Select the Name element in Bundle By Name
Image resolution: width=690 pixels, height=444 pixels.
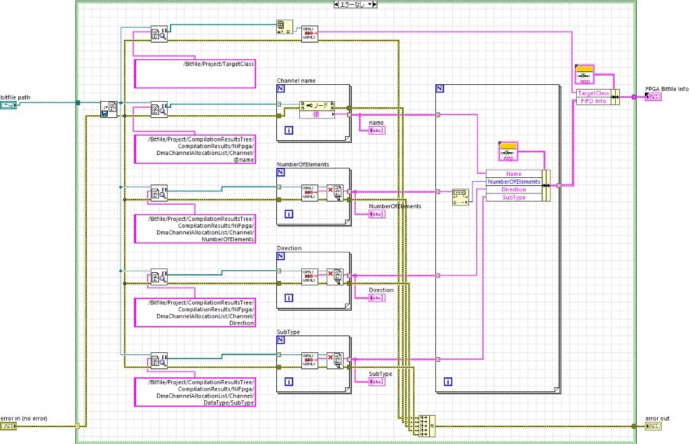[513, 174]
